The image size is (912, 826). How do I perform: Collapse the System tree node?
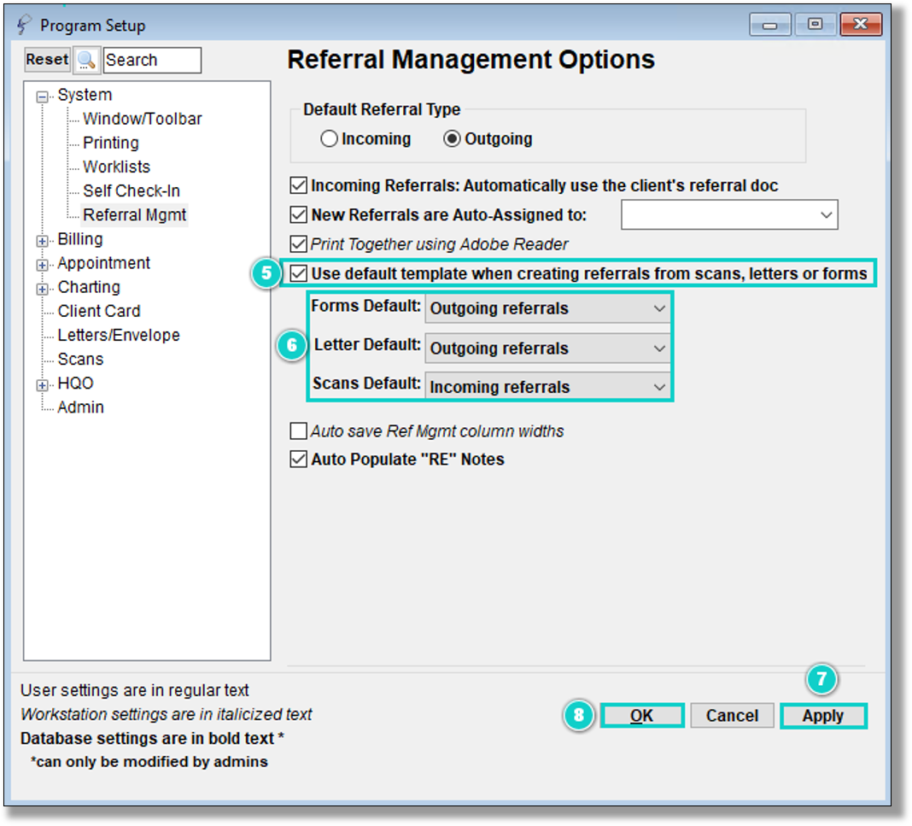coord(42,97)
